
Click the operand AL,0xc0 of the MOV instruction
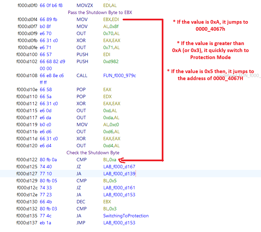(111, 125)
